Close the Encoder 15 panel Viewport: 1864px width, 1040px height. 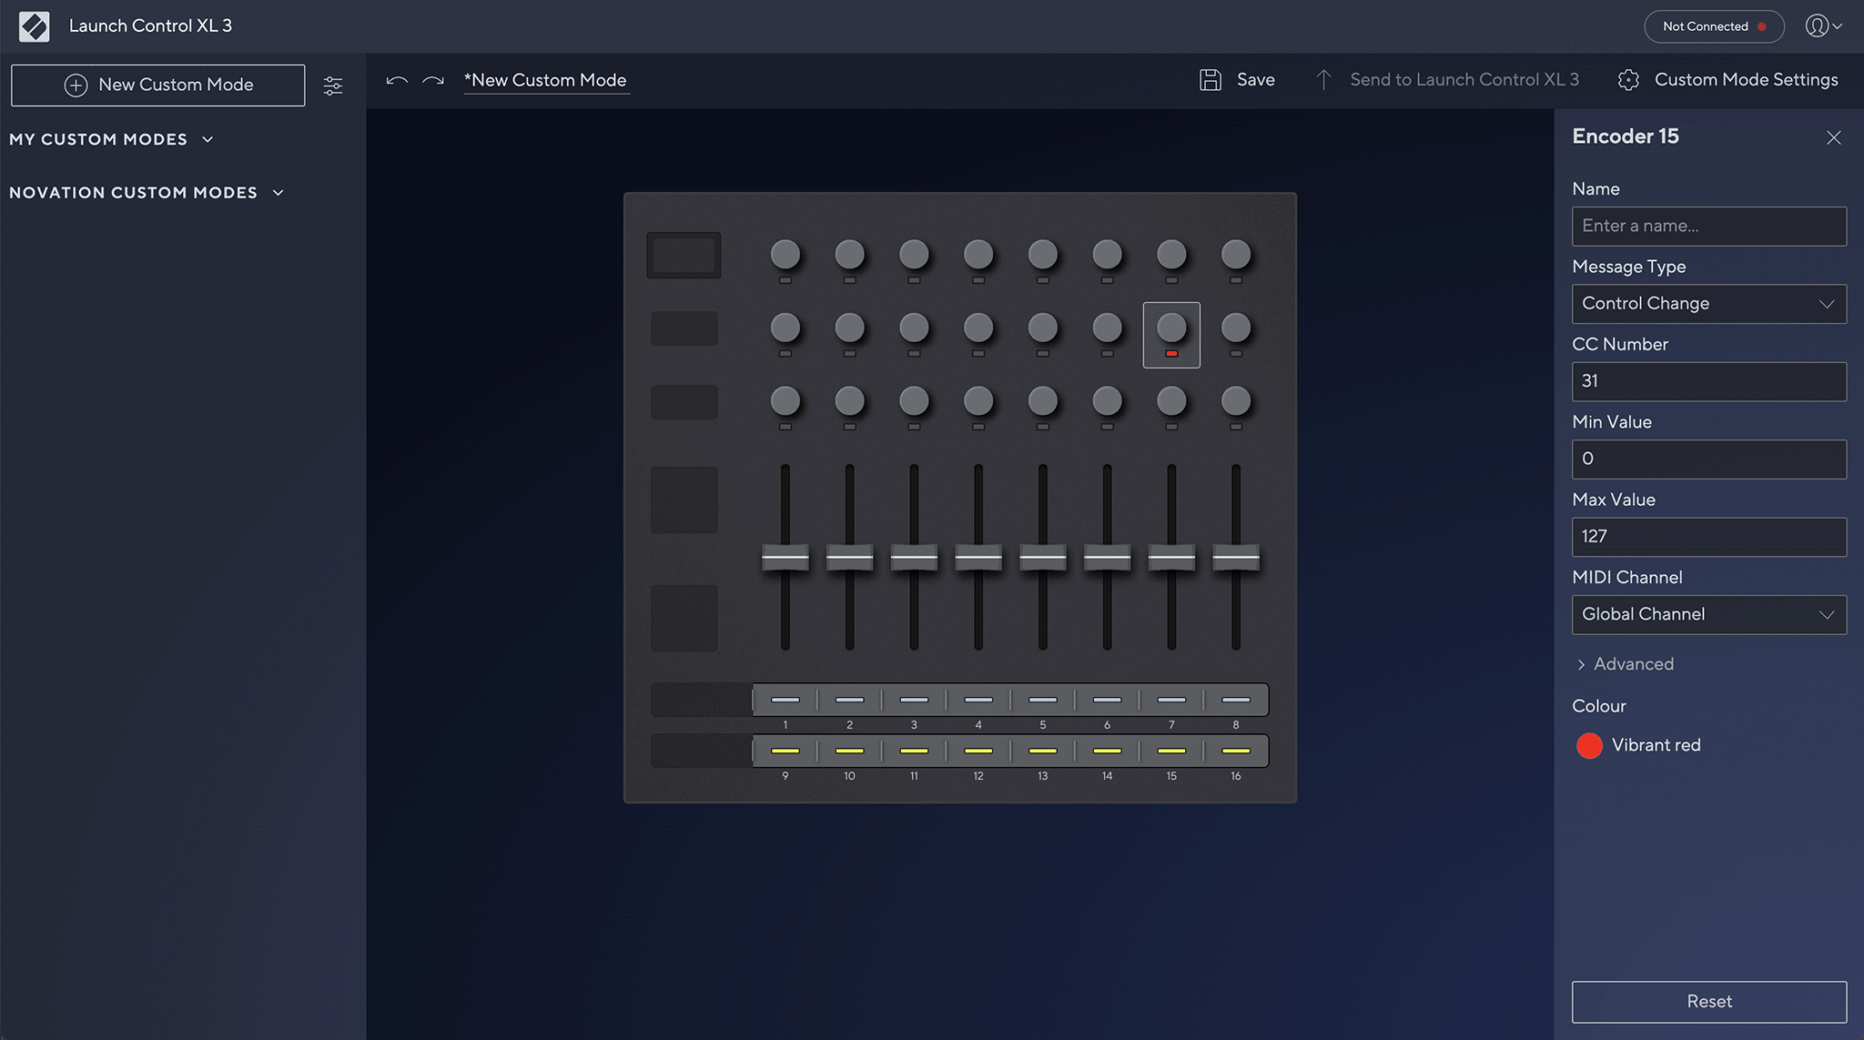pos(1833,137)
